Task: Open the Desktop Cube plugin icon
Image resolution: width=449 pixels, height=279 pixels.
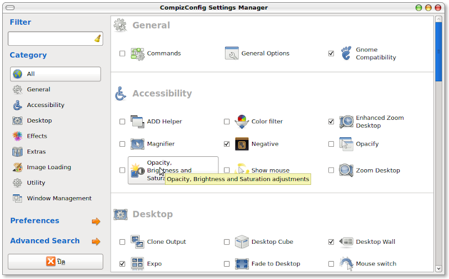Action: [x=242, y=242]
